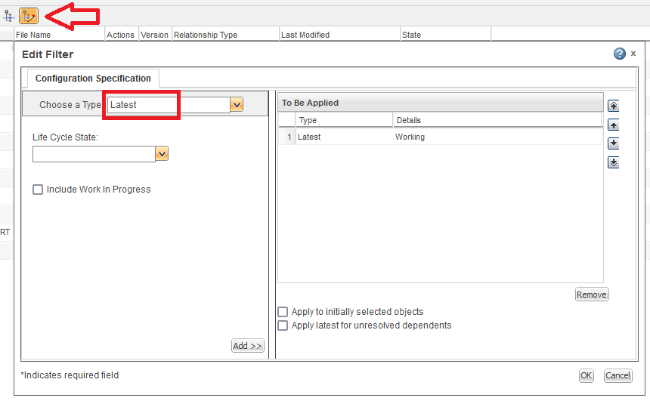Check Apply to initially selected objects
Viewport: 650px width, 401px height.
pos(283,312)
